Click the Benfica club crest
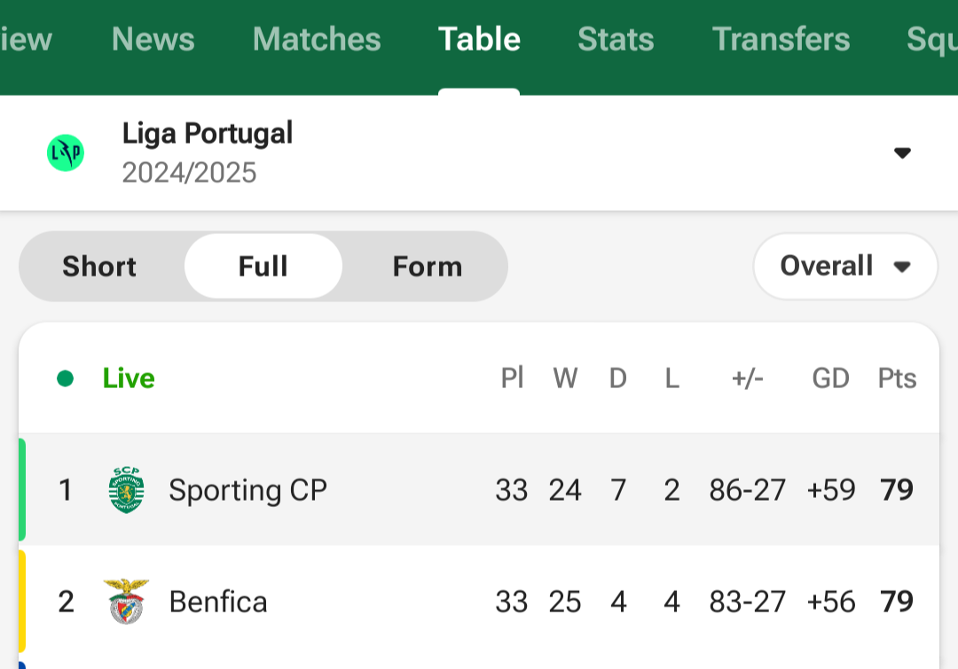Screen dimensions: 958x669 point(126,602)
